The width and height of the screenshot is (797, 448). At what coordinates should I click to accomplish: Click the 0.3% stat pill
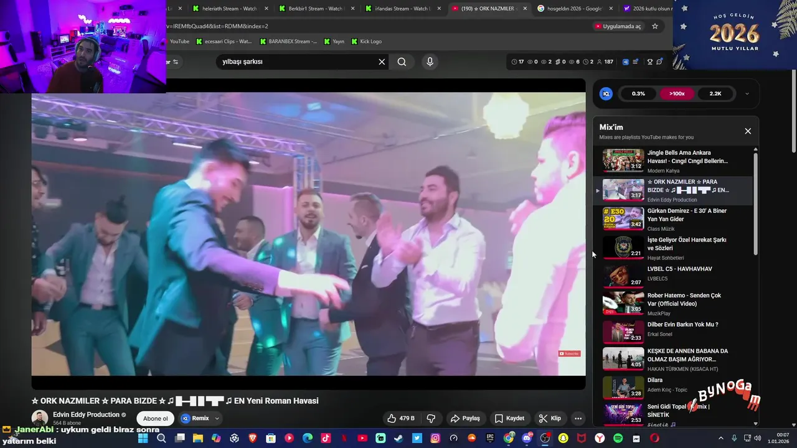(638, 94)
